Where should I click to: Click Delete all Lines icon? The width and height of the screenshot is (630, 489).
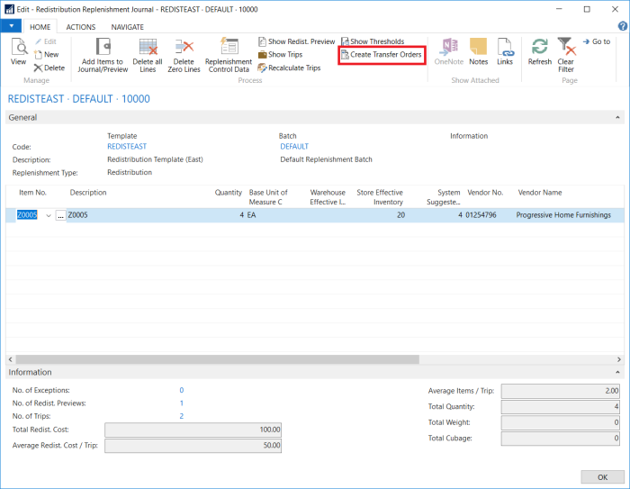point(148,52)
